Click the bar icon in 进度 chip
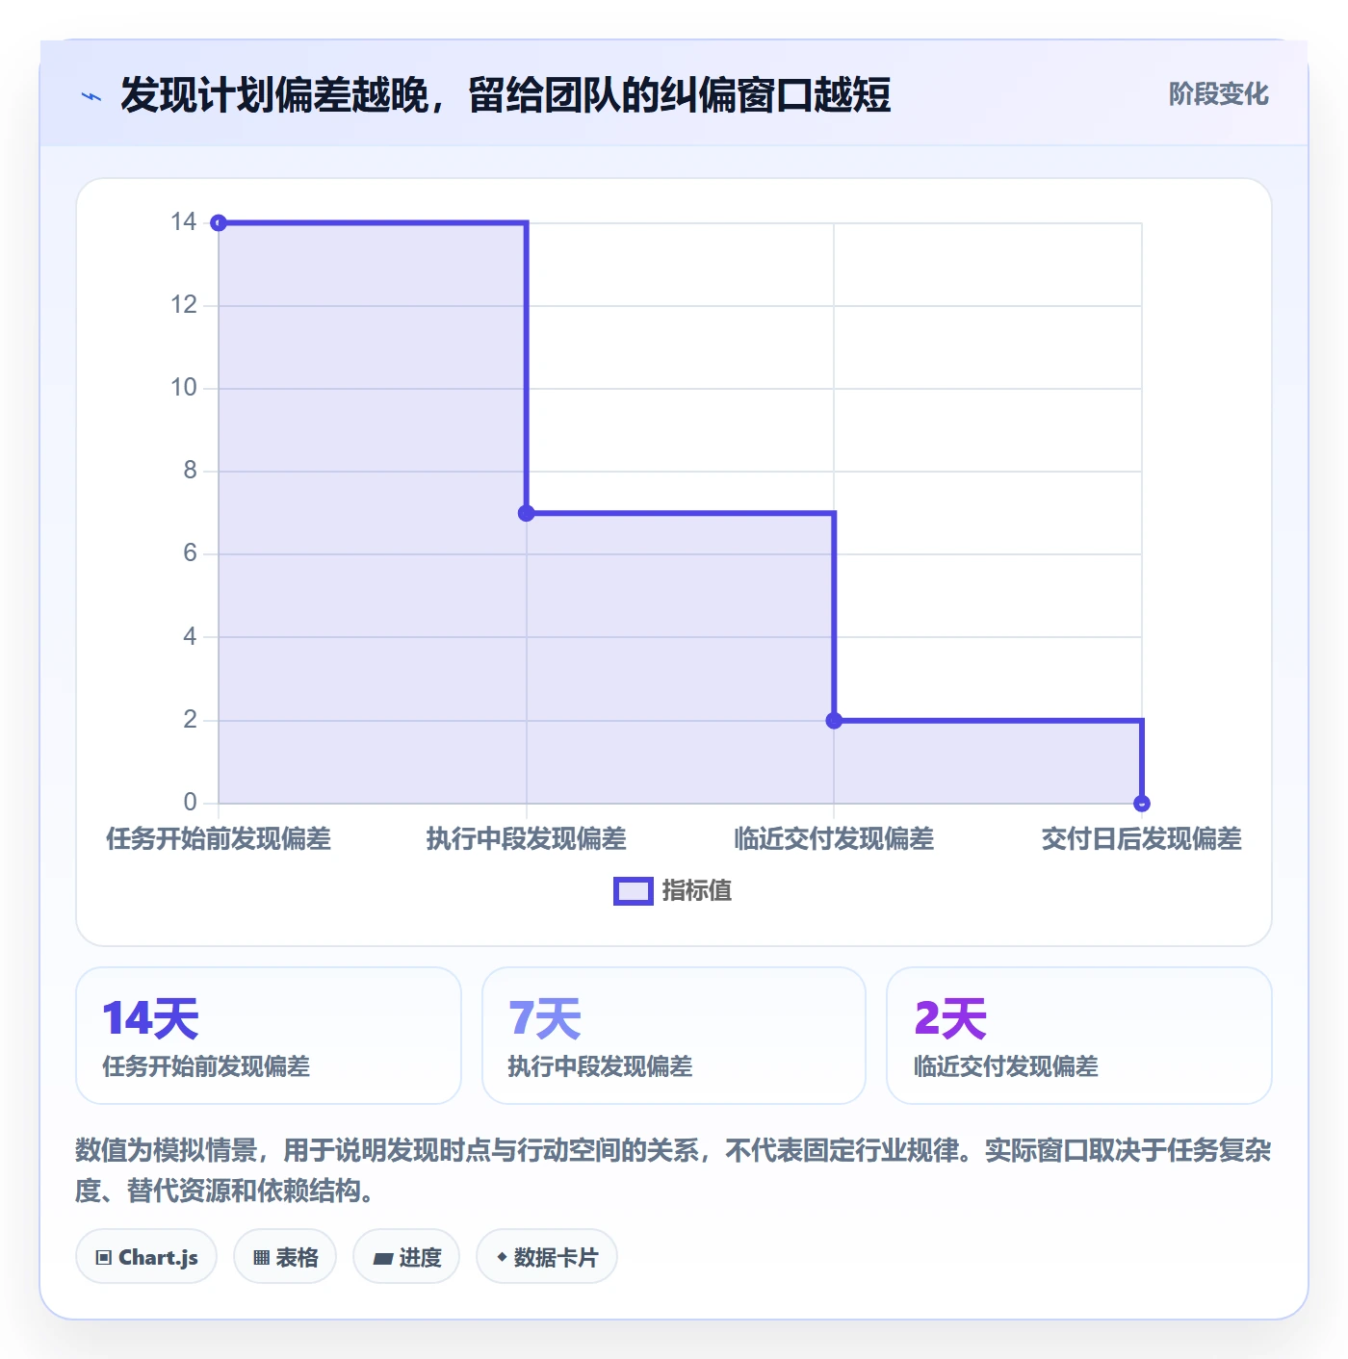Image resolution: width=1348 pixels, height=1359 pixels. [383, 1258]
